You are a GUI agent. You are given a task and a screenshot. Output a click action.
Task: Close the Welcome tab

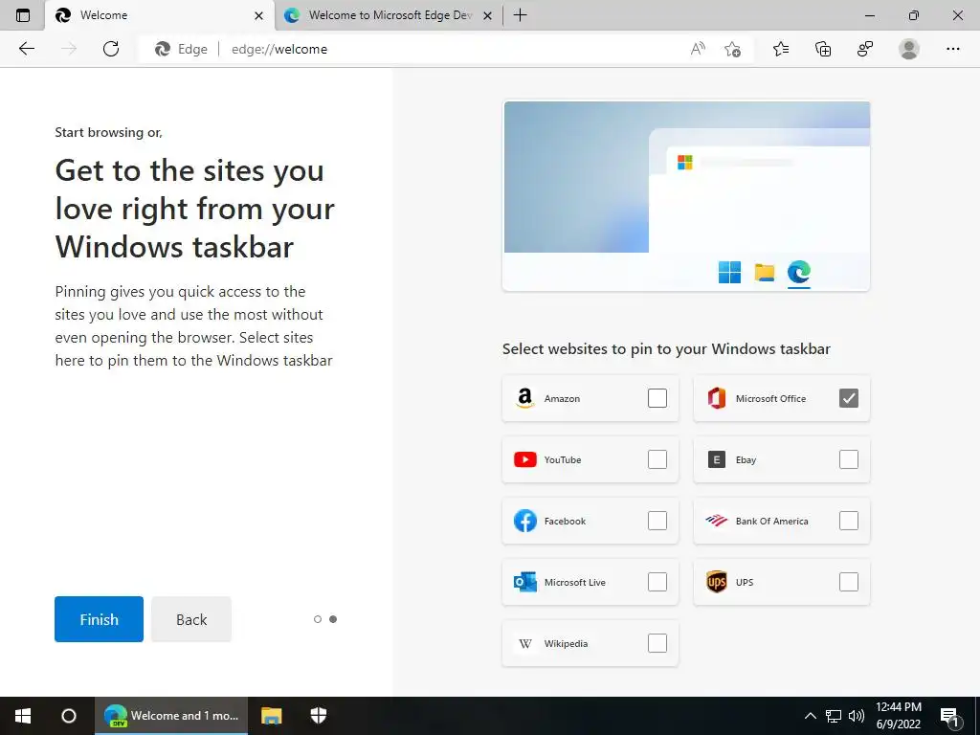pyautogui.click(x=258, y=15)
